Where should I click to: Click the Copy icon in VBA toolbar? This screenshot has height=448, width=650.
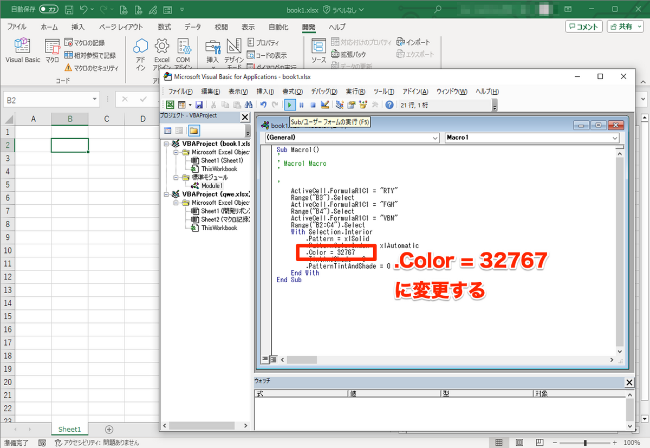pyautogui.click(x=225, y=105)
